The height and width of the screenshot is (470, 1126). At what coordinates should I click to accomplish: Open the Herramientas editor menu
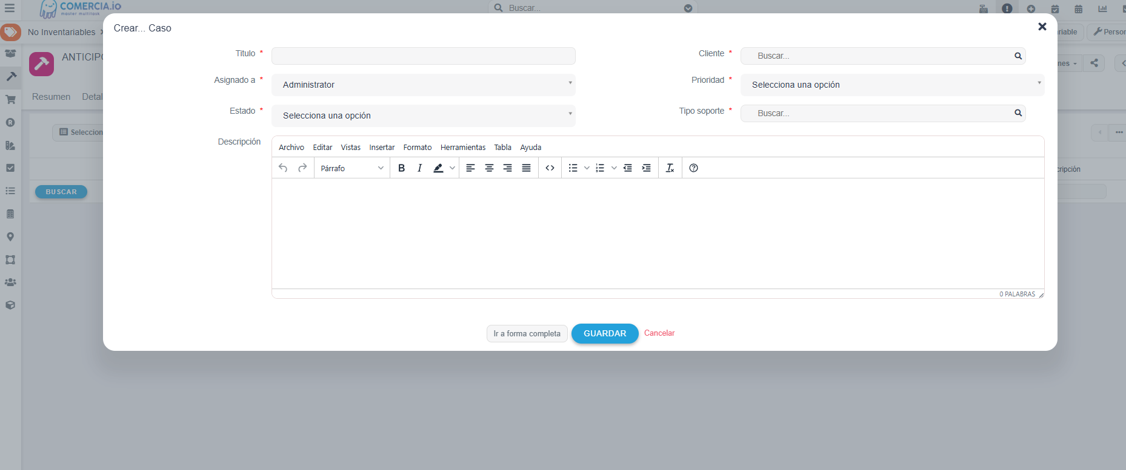(x=463, y=147)
